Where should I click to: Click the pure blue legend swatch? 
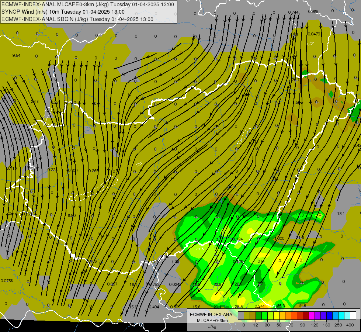pos(329,315)
